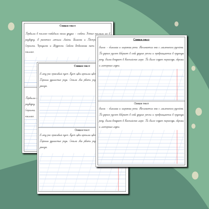Image resolution: width=209 pixels, height=209 pixels.
Task: Select the upper Volga river text paragraph
Action: click(141, 56)
